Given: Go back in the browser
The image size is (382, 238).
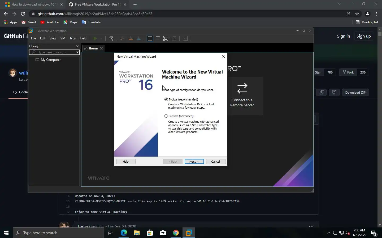Looking at the screenshot, I should tap(6, 14).
